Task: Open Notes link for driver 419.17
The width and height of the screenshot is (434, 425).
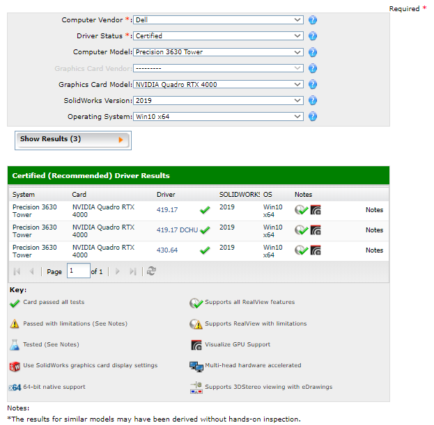Action: tap(374, 210)
